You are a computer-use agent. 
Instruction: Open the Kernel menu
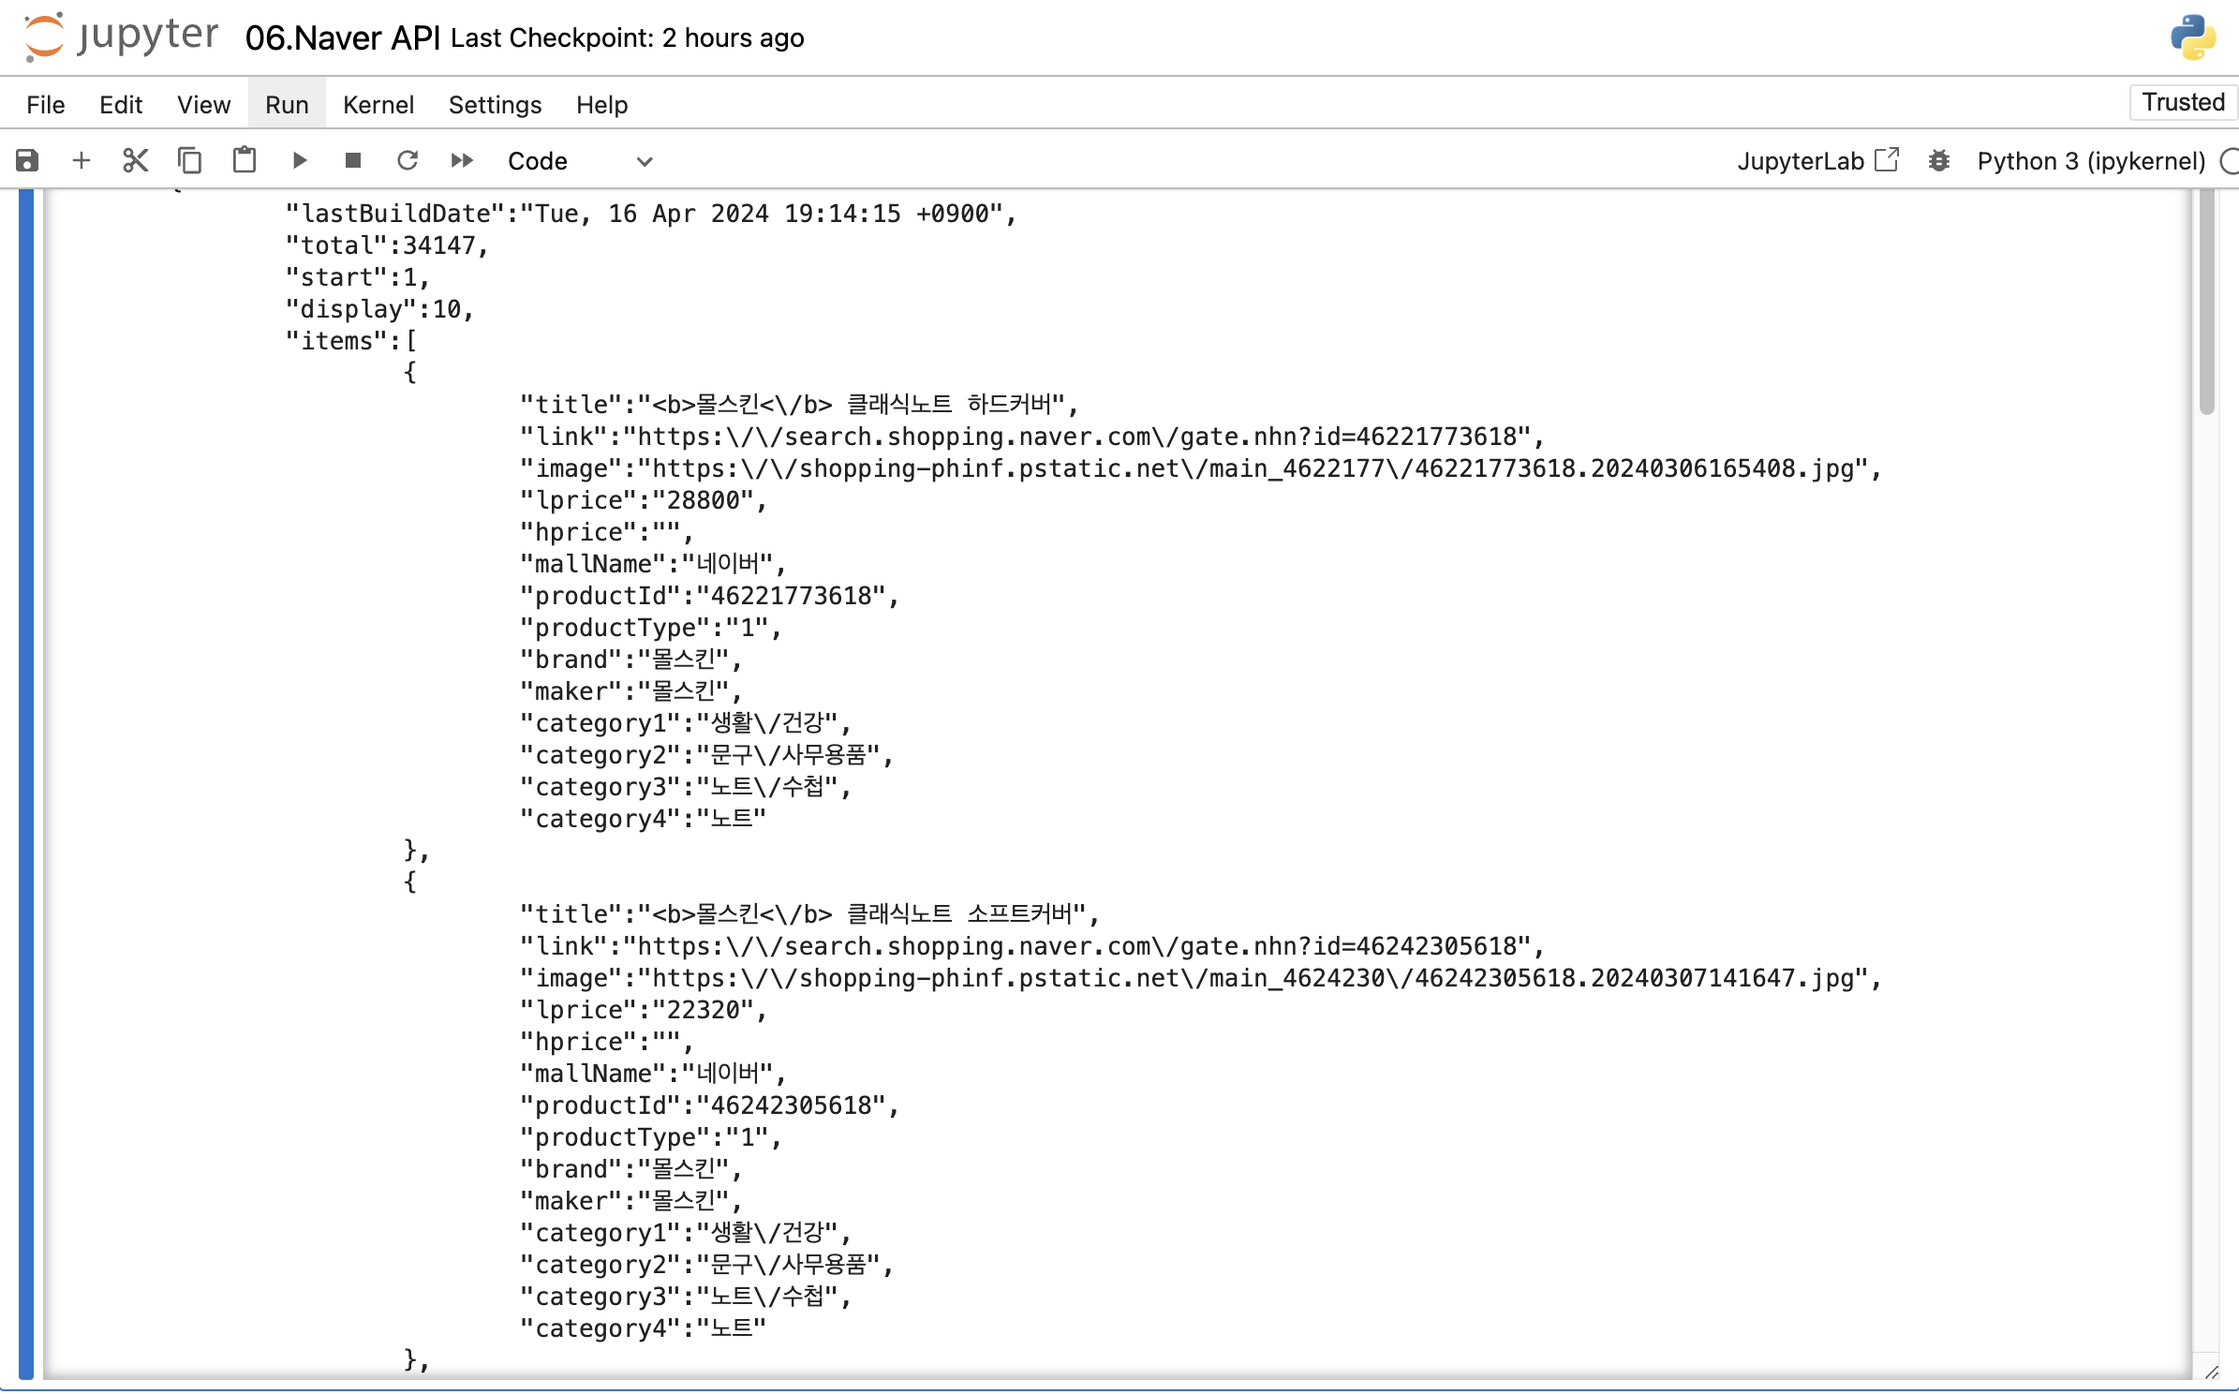click(x=378, y=104)
